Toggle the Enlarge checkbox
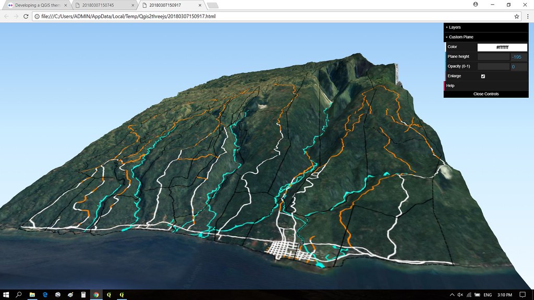534x300 pixels. point(483,76)
